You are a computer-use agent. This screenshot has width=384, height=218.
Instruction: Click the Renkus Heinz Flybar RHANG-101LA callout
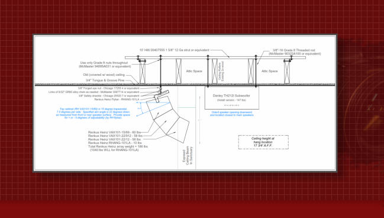tap(117, 100)
